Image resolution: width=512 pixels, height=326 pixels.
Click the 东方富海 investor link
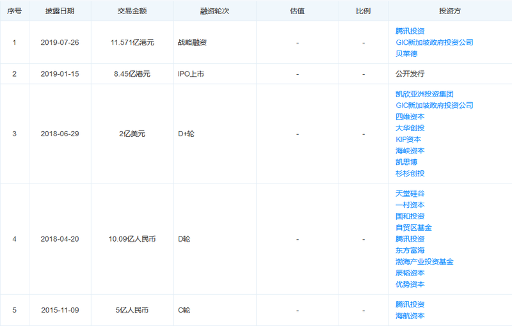click(410, 251)
